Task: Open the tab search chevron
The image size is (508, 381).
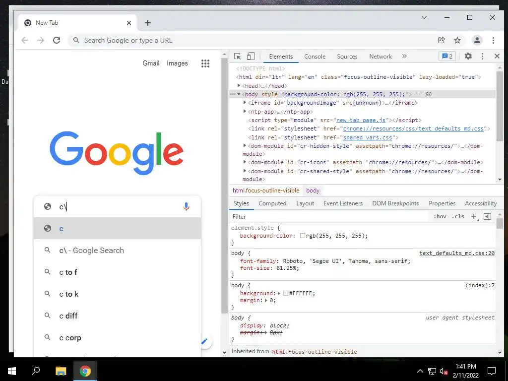Action: tap(424, 17)
